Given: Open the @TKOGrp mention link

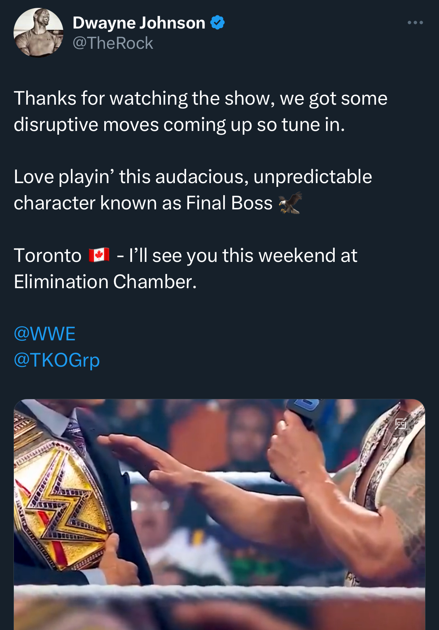Looking at the screenshot, I should tap(57, 360).
